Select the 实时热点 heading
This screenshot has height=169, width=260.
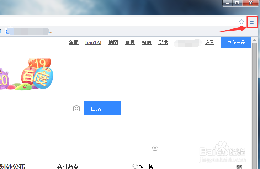(x=68, y=167)
